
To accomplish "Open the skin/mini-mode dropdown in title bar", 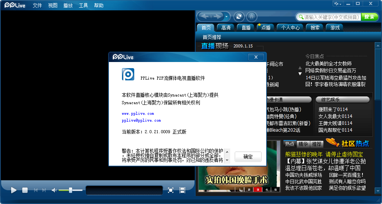I will coord(338,4).
